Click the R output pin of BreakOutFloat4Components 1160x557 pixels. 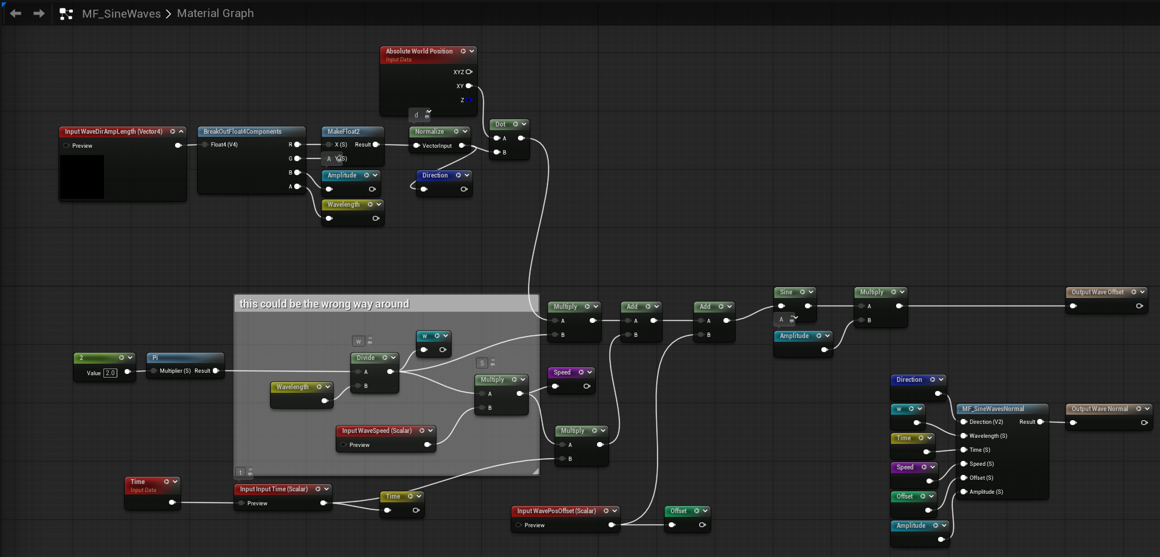coord(297,145)
